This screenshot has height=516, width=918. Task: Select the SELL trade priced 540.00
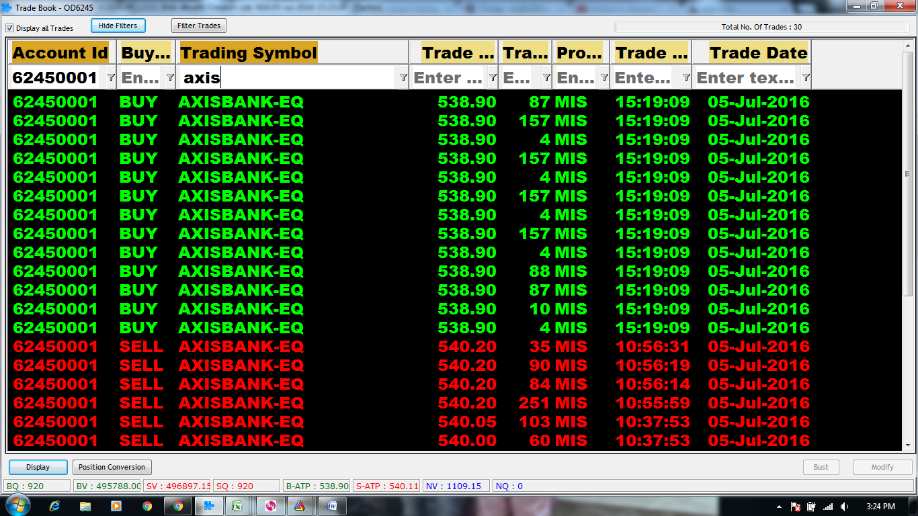click(x=454, y=441)
